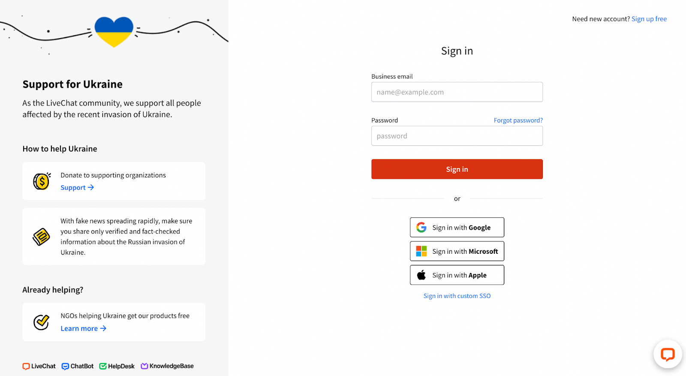Open the LiveChat chat widget bubble
The width and height of the screenshot is (686, 376).
click(x=668, y=354)
